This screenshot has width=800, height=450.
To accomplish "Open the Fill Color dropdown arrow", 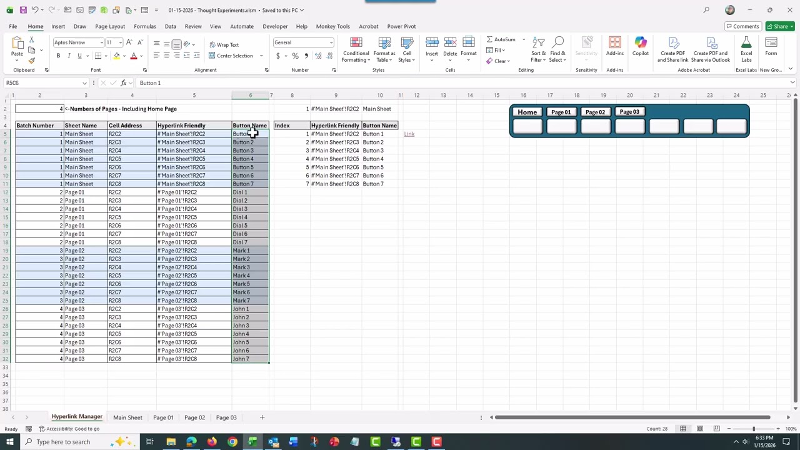I will point(124,56).
